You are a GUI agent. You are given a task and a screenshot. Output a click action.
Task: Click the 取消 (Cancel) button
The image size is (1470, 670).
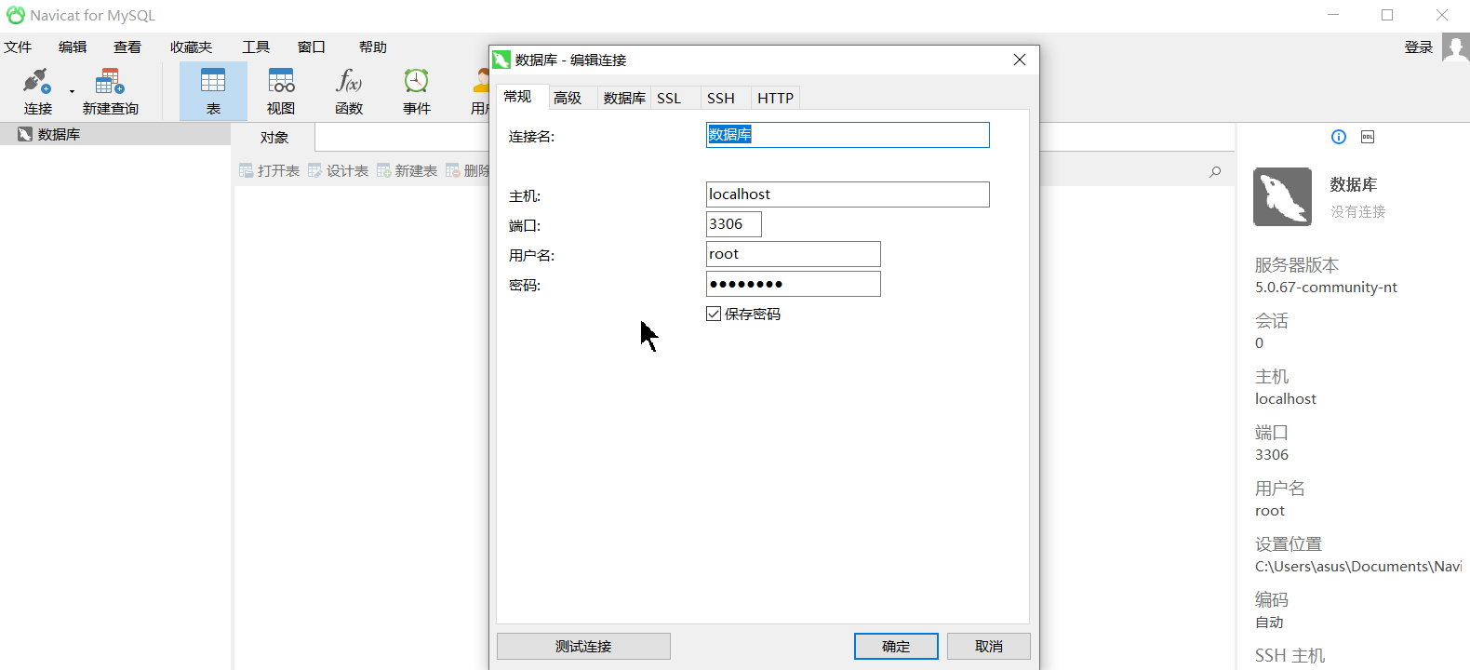(989, 646)
